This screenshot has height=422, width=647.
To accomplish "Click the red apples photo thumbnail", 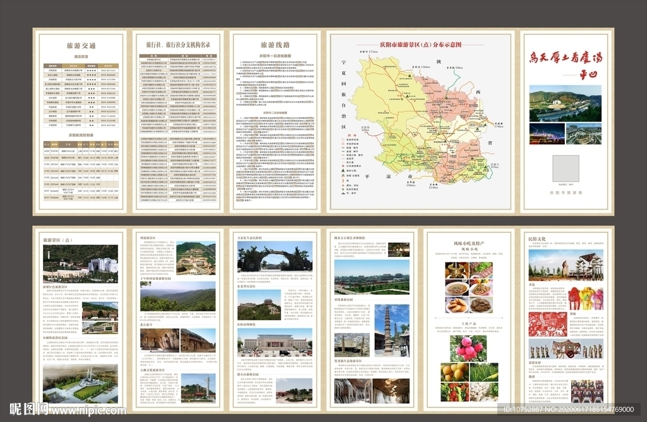I will [x=468, y=349].
